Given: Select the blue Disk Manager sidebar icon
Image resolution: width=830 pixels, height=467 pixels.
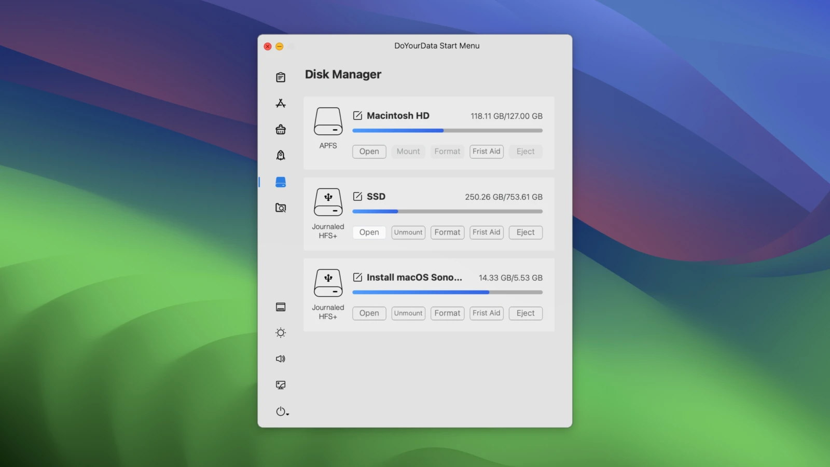Looking at the screenshot, I should (x=281, y=182).
